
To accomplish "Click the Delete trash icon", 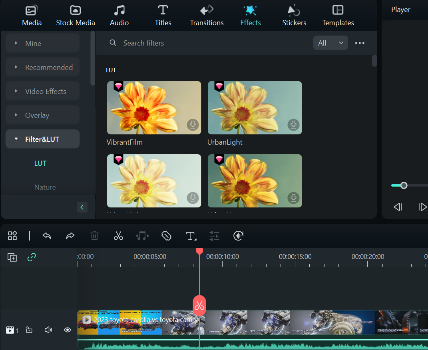I will (x=94, y=236).
